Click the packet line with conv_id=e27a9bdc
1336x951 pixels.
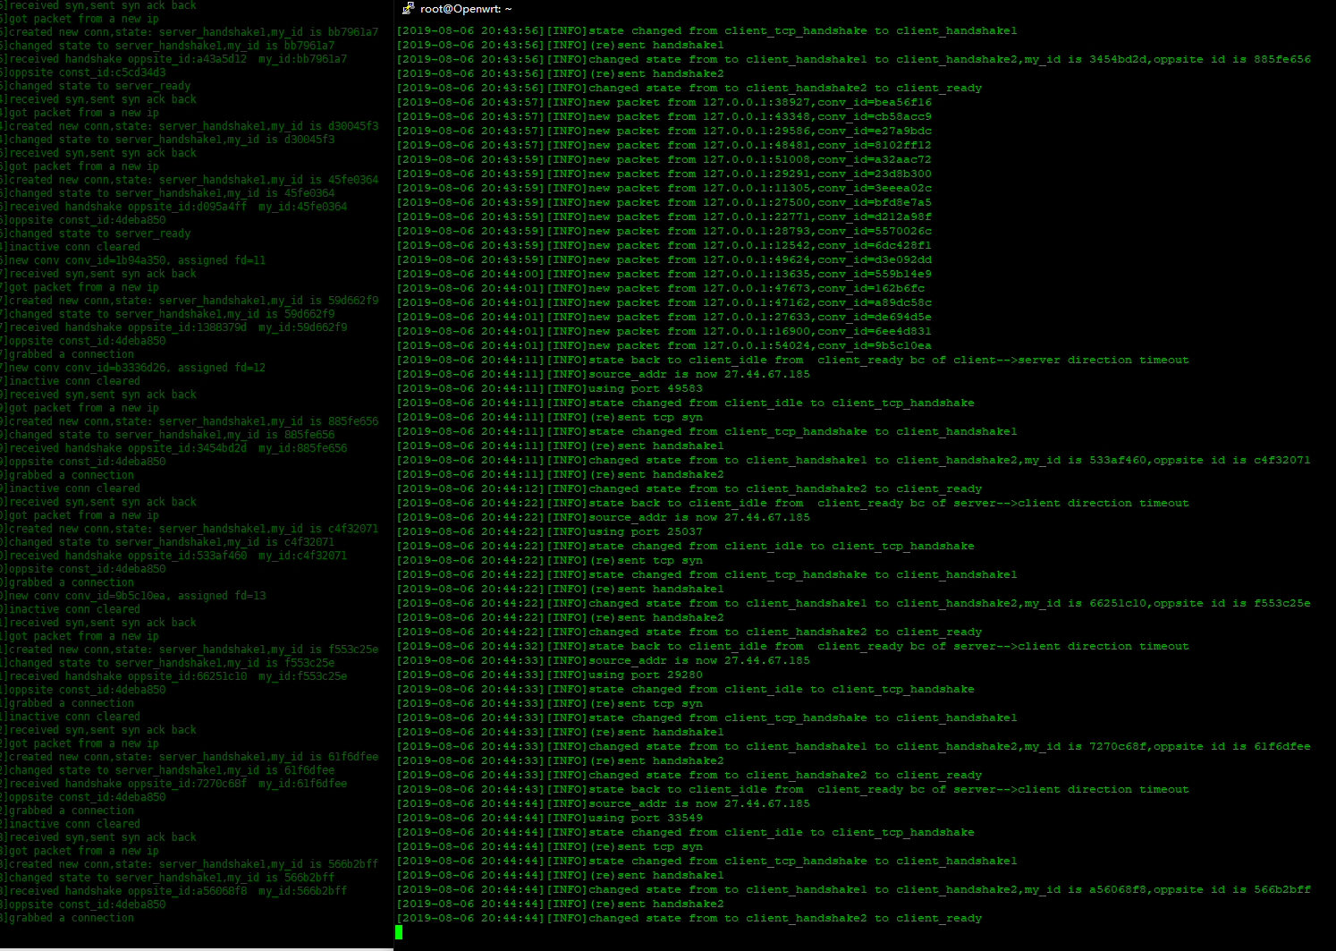click(x=664, y=131)
